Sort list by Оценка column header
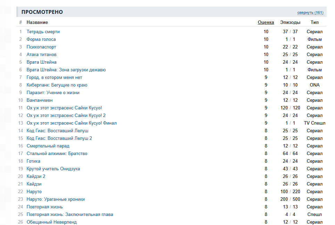Image resolution: width=335 pixels, height=225 pixels. pyautogui.click(x=266, y=22)
